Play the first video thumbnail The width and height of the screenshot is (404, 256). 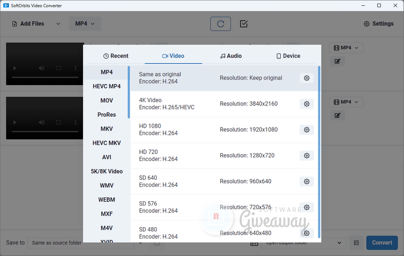click(15, 68)
